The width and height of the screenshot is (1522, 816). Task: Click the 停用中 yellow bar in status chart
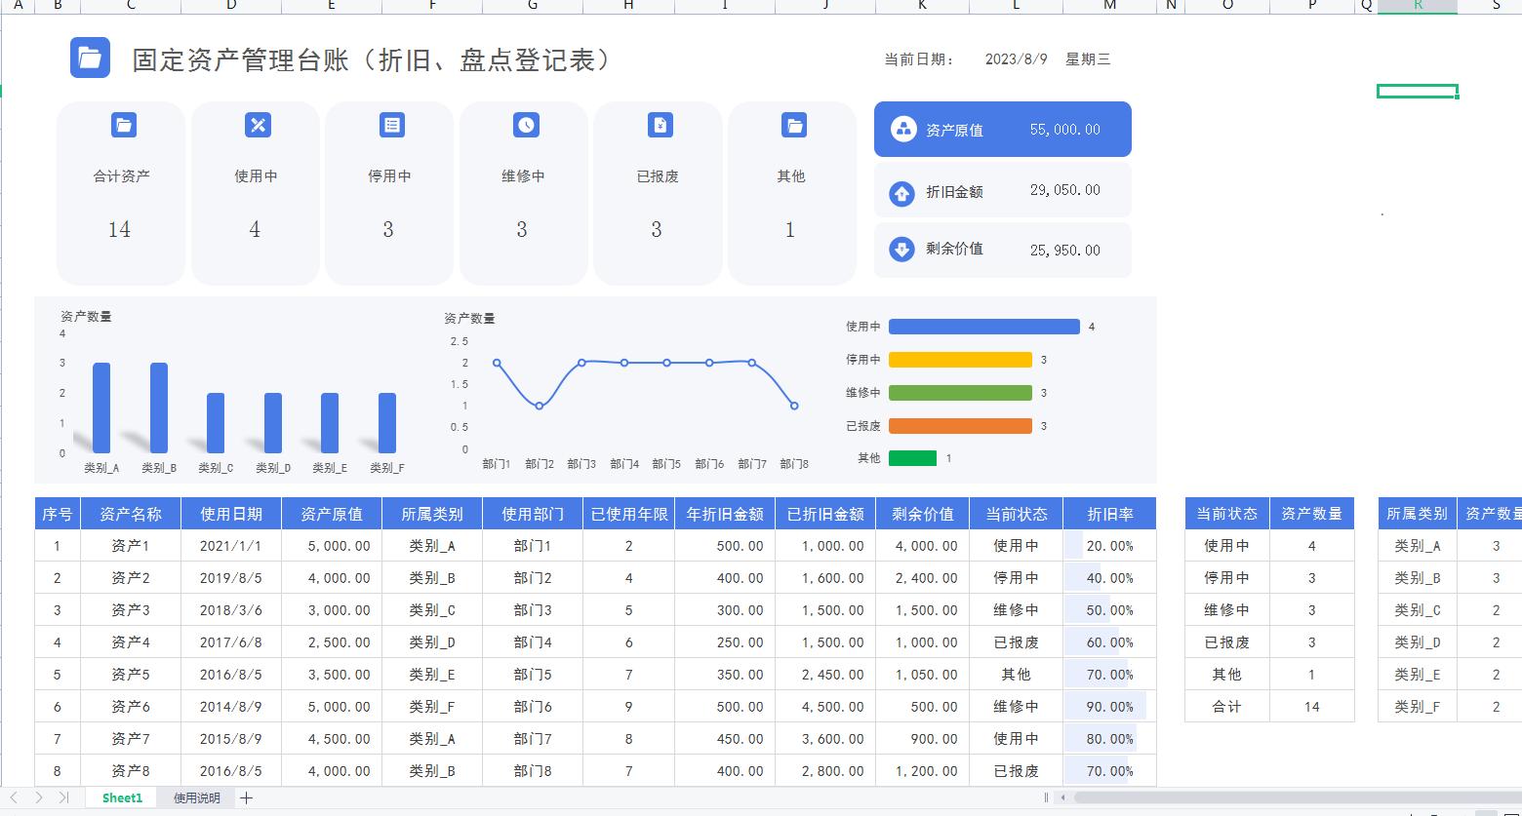pyautogui.click(x=960, y=360)
